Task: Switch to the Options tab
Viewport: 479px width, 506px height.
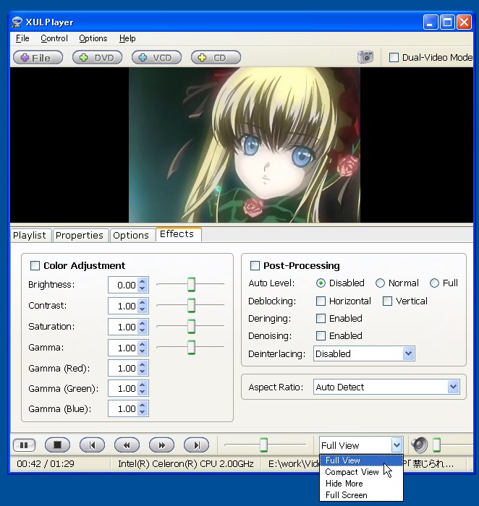Action: [x=131, y=235]
